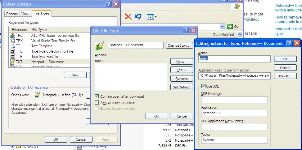Click Folder Options help question mark
Image resolution: width=302 pixels, height=150 pixels.
tap(109, 4)
